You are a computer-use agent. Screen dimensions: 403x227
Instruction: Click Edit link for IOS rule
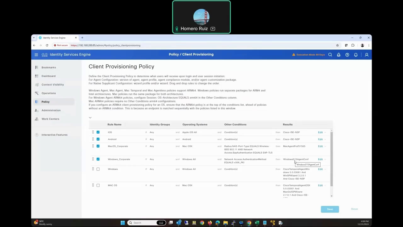[x=320, y=132]
